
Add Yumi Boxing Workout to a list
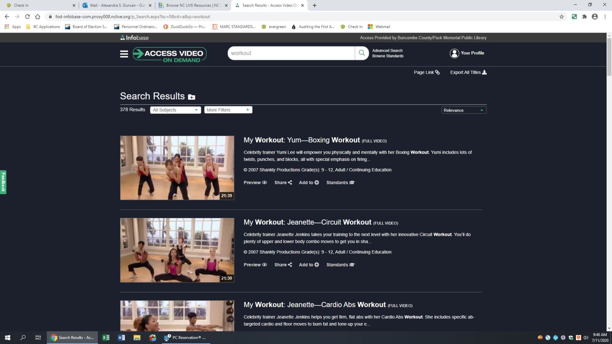click(x=309, y=183)
